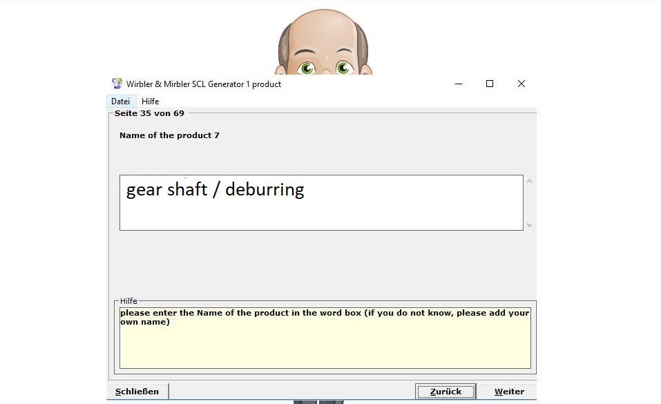Click the cartoon character's left green eye
661x404 pixels.
(x=306, y=67)
